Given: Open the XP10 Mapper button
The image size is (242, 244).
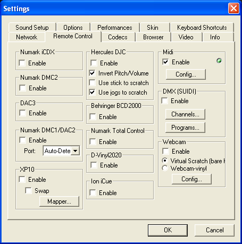Looking at the screenshot, I should click(x=59, y=201).
